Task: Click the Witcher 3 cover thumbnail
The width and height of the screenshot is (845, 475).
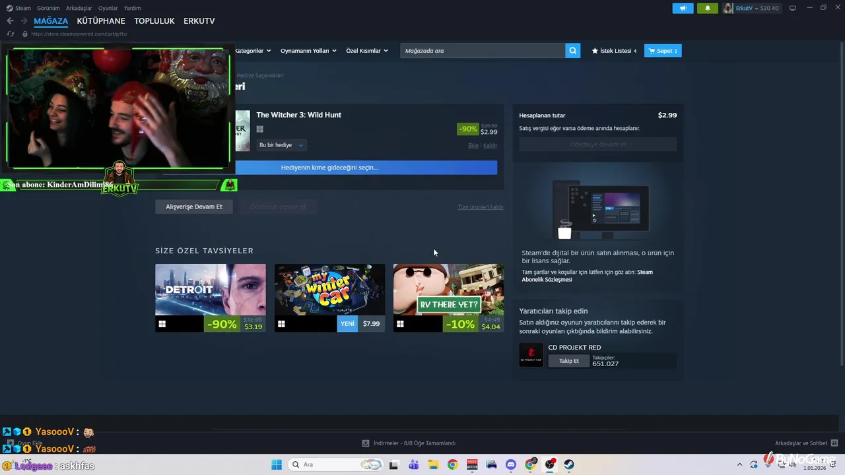Action: pyautogui.click(x=243, y=131)
